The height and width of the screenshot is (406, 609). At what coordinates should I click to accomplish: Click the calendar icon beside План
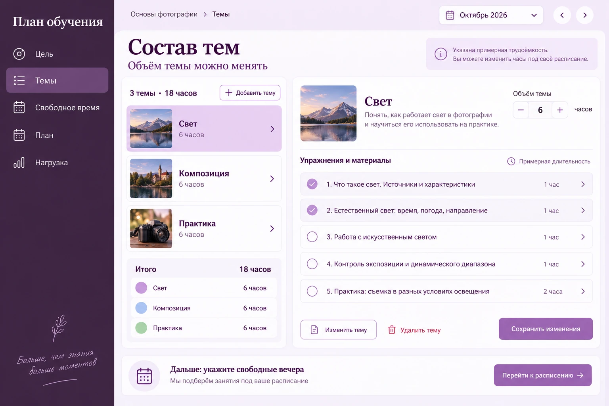pyautogui.click(x=19, y=135)
